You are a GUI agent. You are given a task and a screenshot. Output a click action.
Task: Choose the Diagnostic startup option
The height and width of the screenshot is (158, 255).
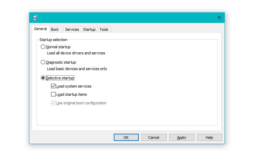pos(43,62)
